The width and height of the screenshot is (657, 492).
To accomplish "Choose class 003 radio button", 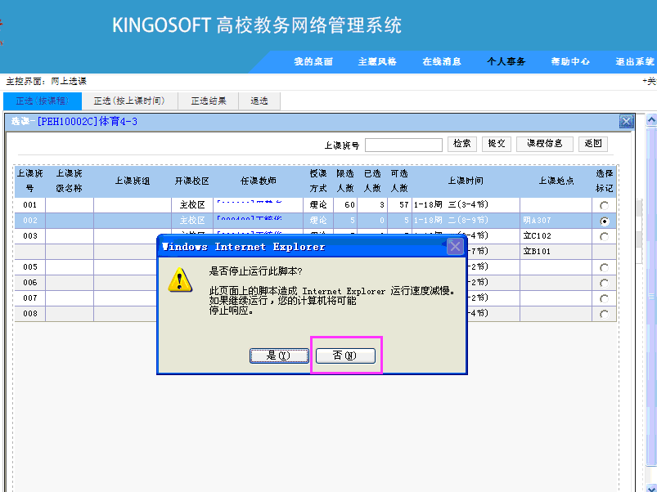I will 604,236.
